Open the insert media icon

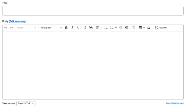pos(91,28)
